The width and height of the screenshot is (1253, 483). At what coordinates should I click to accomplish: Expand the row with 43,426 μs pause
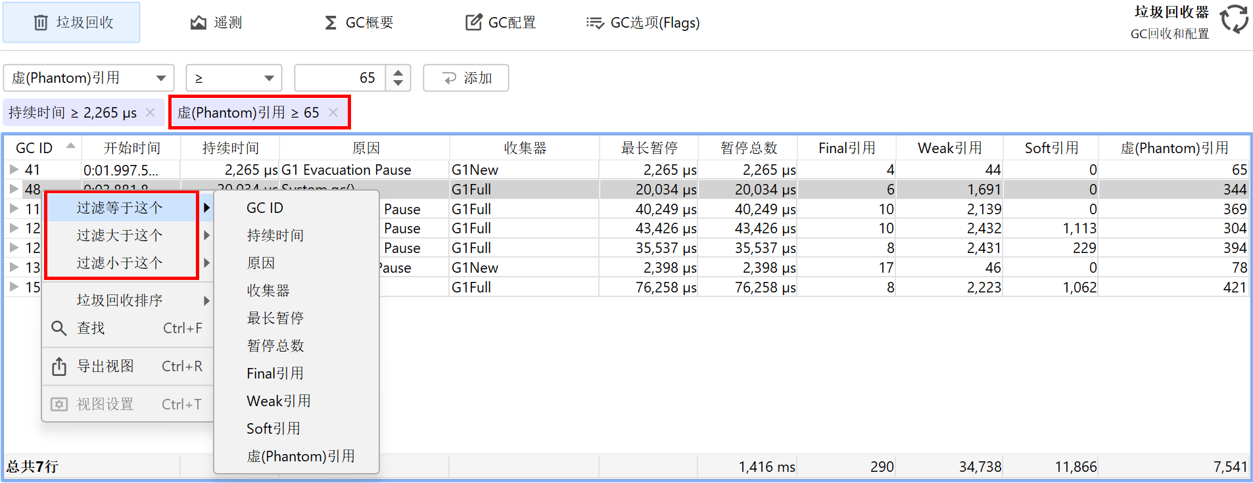(14, 228)
